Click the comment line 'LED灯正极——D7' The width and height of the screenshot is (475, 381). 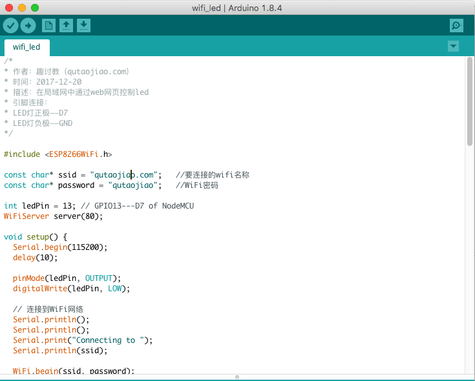tap(40, 113)
